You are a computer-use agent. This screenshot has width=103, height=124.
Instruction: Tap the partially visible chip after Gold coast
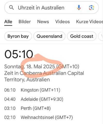[x=101, y=36]
